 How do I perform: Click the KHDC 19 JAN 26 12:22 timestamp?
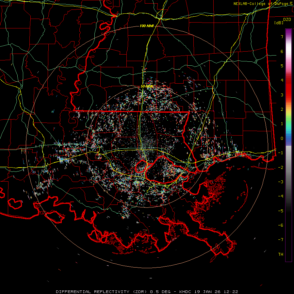pyautogui.click(x=209, y=292)
